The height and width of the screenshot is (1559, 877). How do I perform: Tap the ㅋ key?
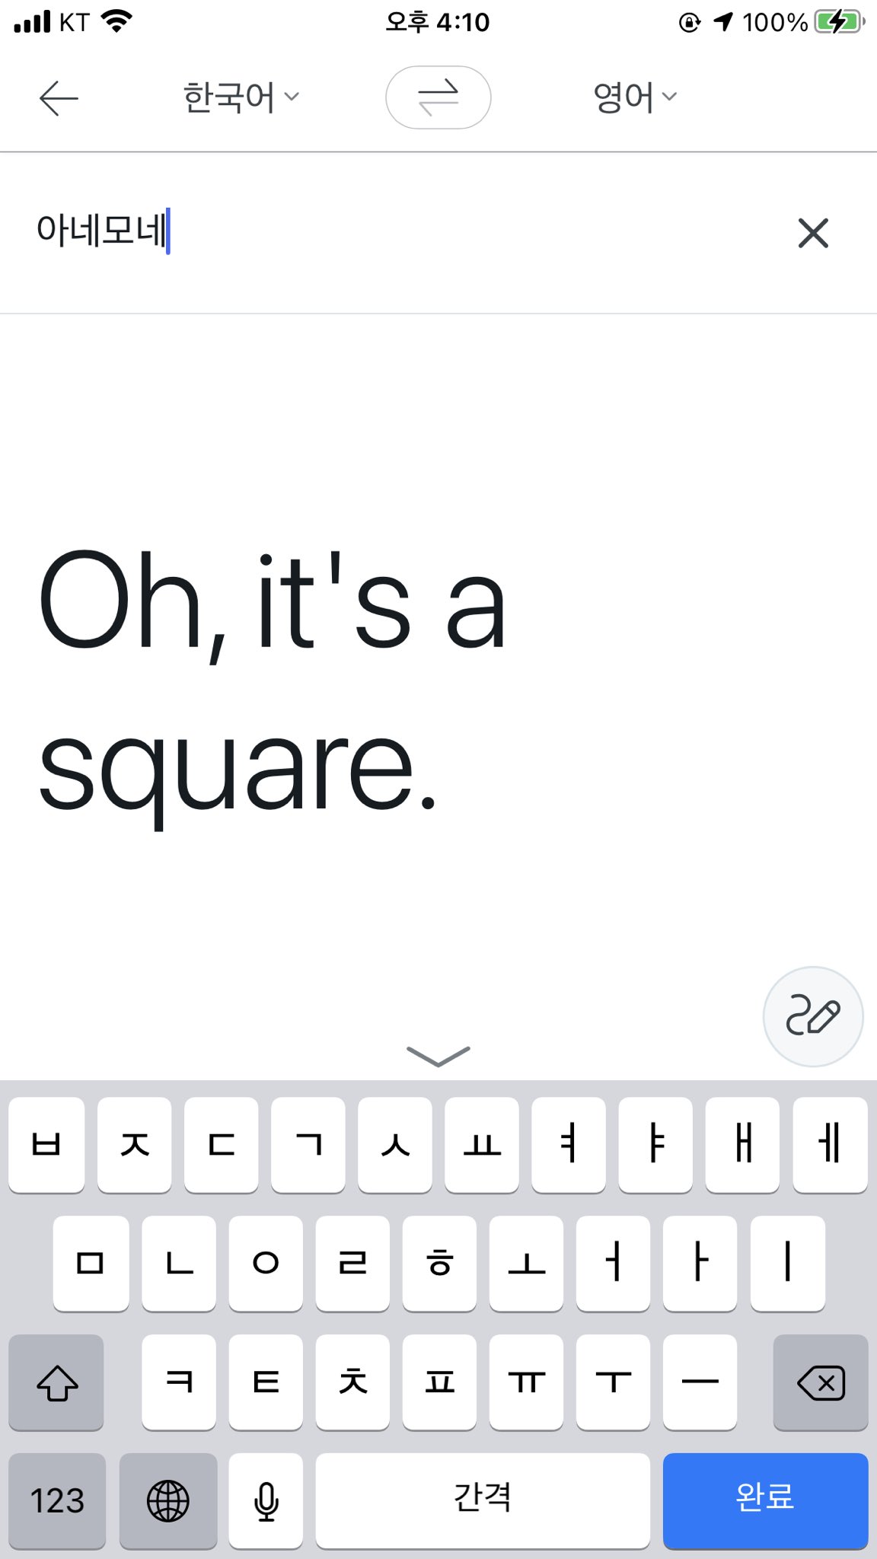179,1382
